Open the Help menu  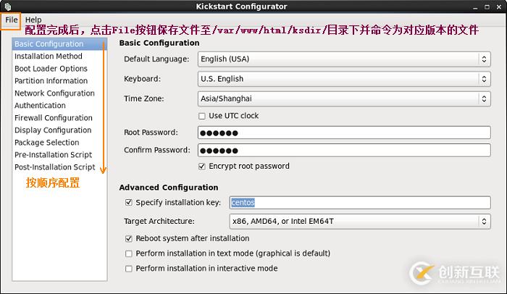pos(33,20)
